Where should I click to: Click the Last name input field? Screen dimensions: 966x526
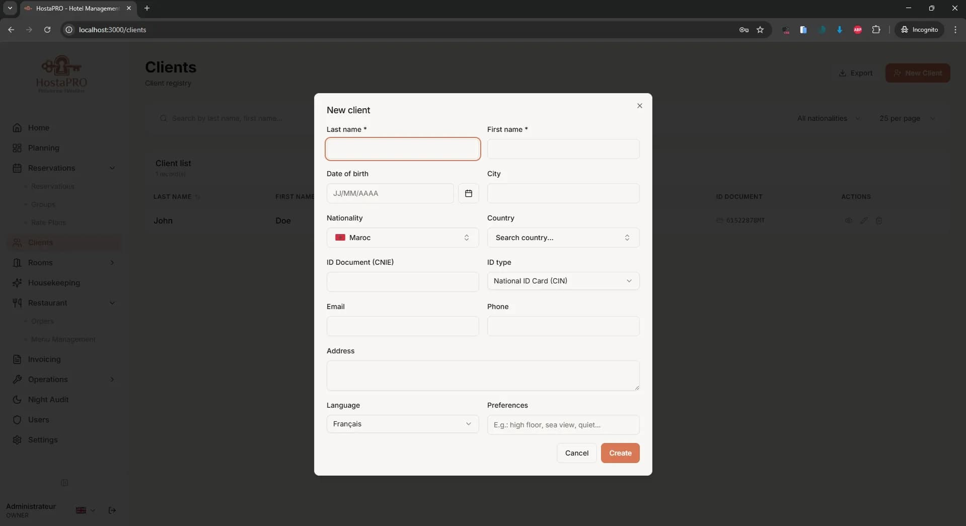pos(402,149)
